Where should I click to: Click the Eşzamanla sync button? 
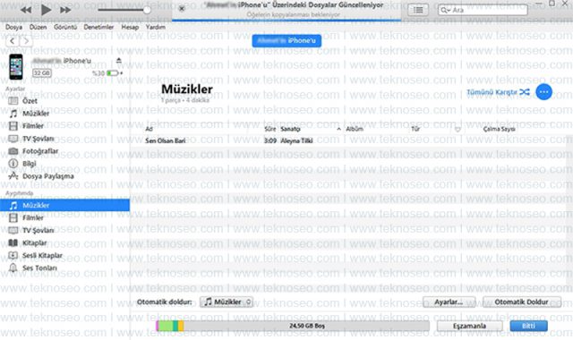click(x=469, y=326)
